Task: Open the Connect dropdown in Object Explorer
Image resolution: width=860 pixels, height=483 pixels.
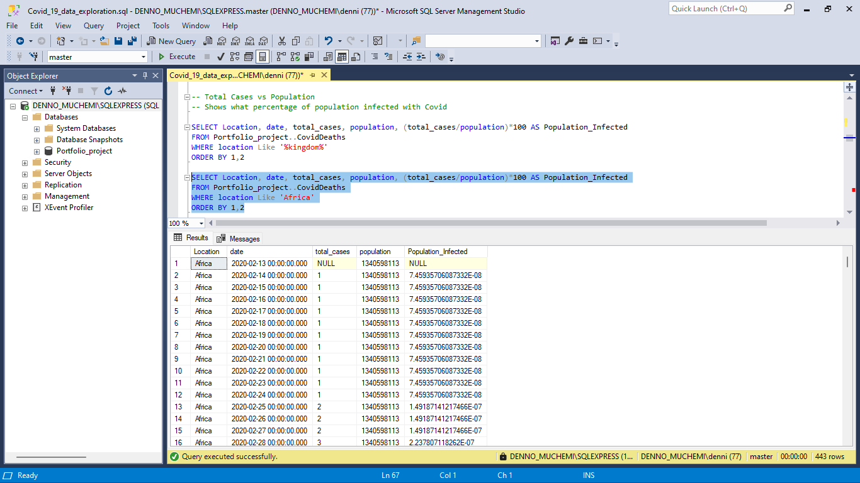Action: tap(26, 91)
